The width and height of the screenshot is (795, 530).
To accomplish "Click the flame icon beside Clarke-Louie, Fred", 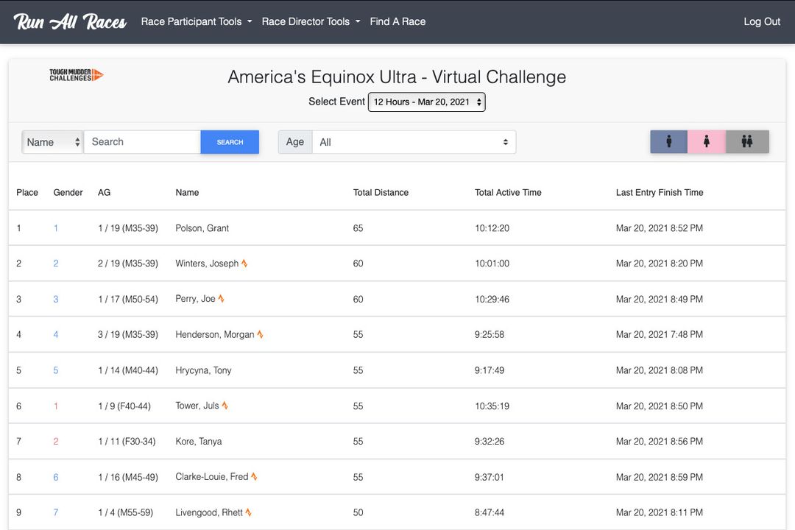I will (255, 476).
